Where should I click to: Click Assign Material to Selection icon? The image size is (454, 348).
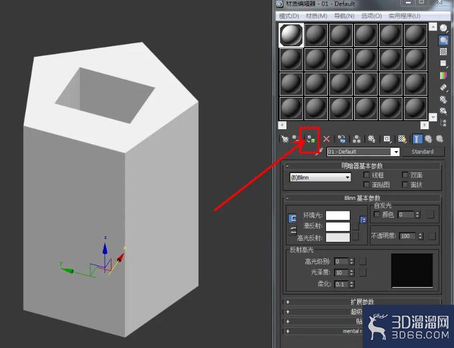pyautogui.click(x=311, y=139)
